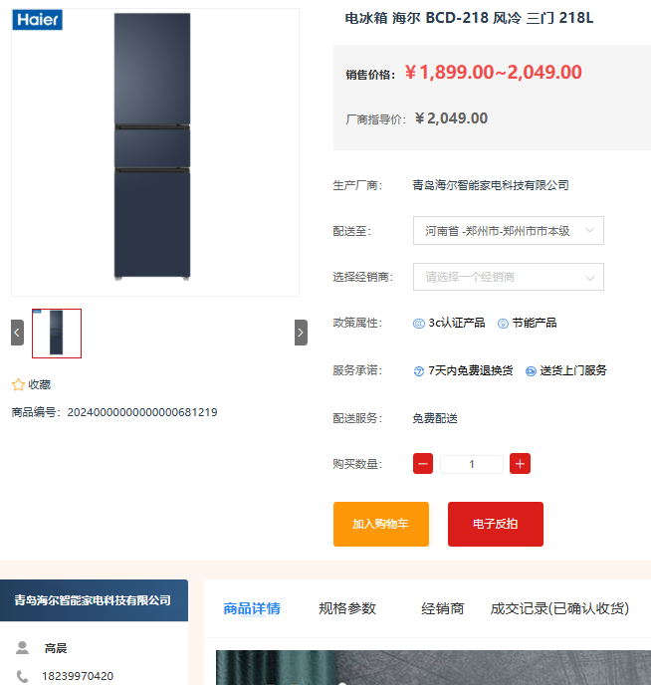Open the 经销商 tab
The height and width of the screenshot is (685, 651).
pos(442,608)
